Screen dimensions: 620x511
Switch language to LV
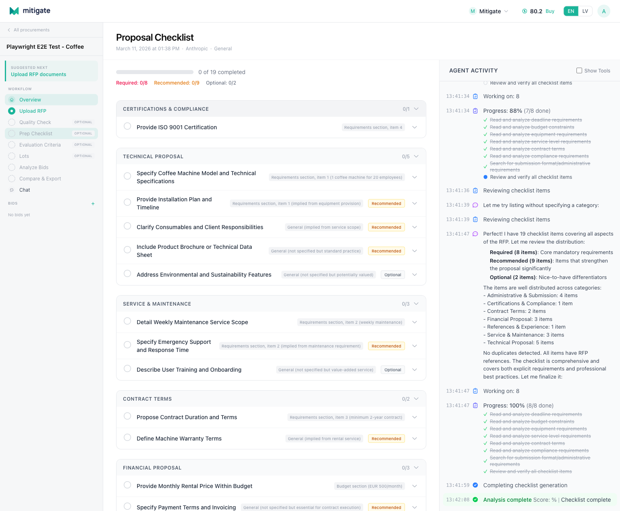pyautogui.click(x=585, y=11)
